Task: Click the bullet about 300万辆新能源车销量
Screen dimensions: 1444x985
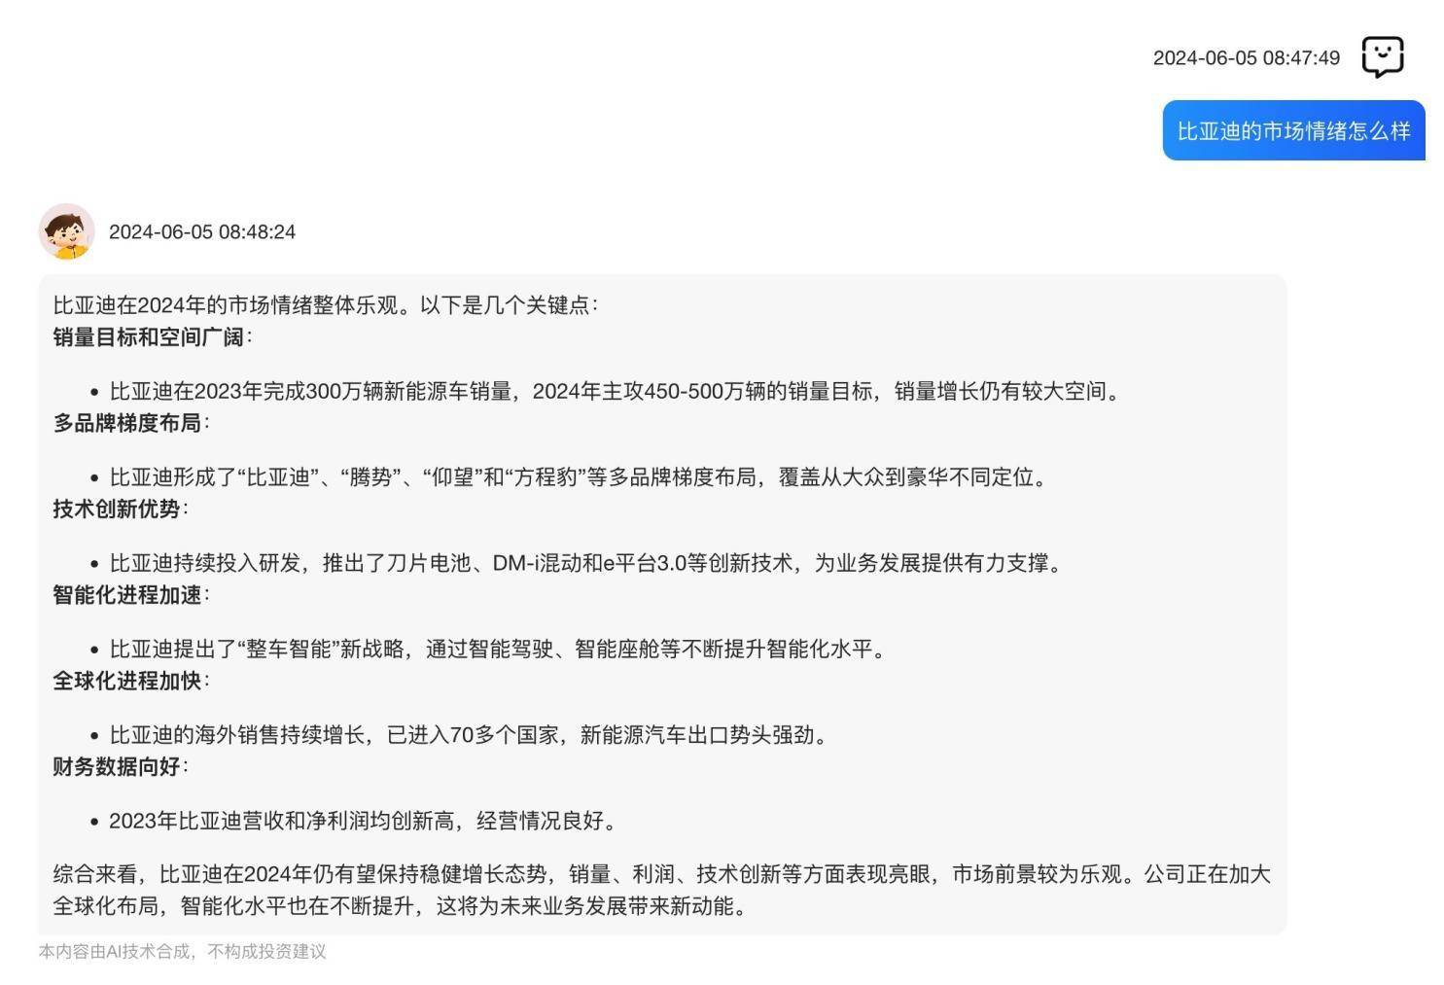Action: 615,392
